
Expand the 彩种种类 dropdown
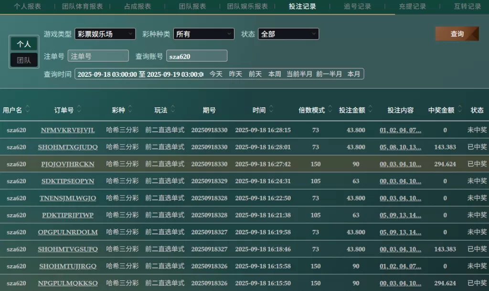[203, 34]
